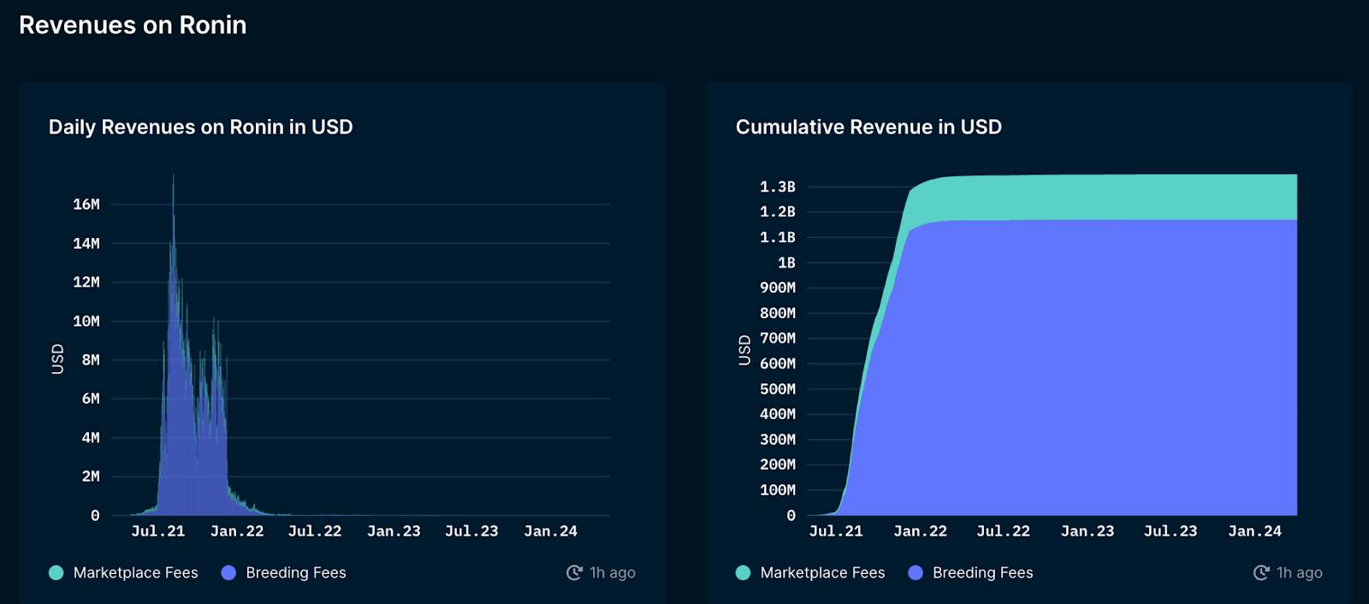
Task: Click '1h ago' in Cumulative Revenue panel
Action: pyautogui.click(x=1300, y=572)
